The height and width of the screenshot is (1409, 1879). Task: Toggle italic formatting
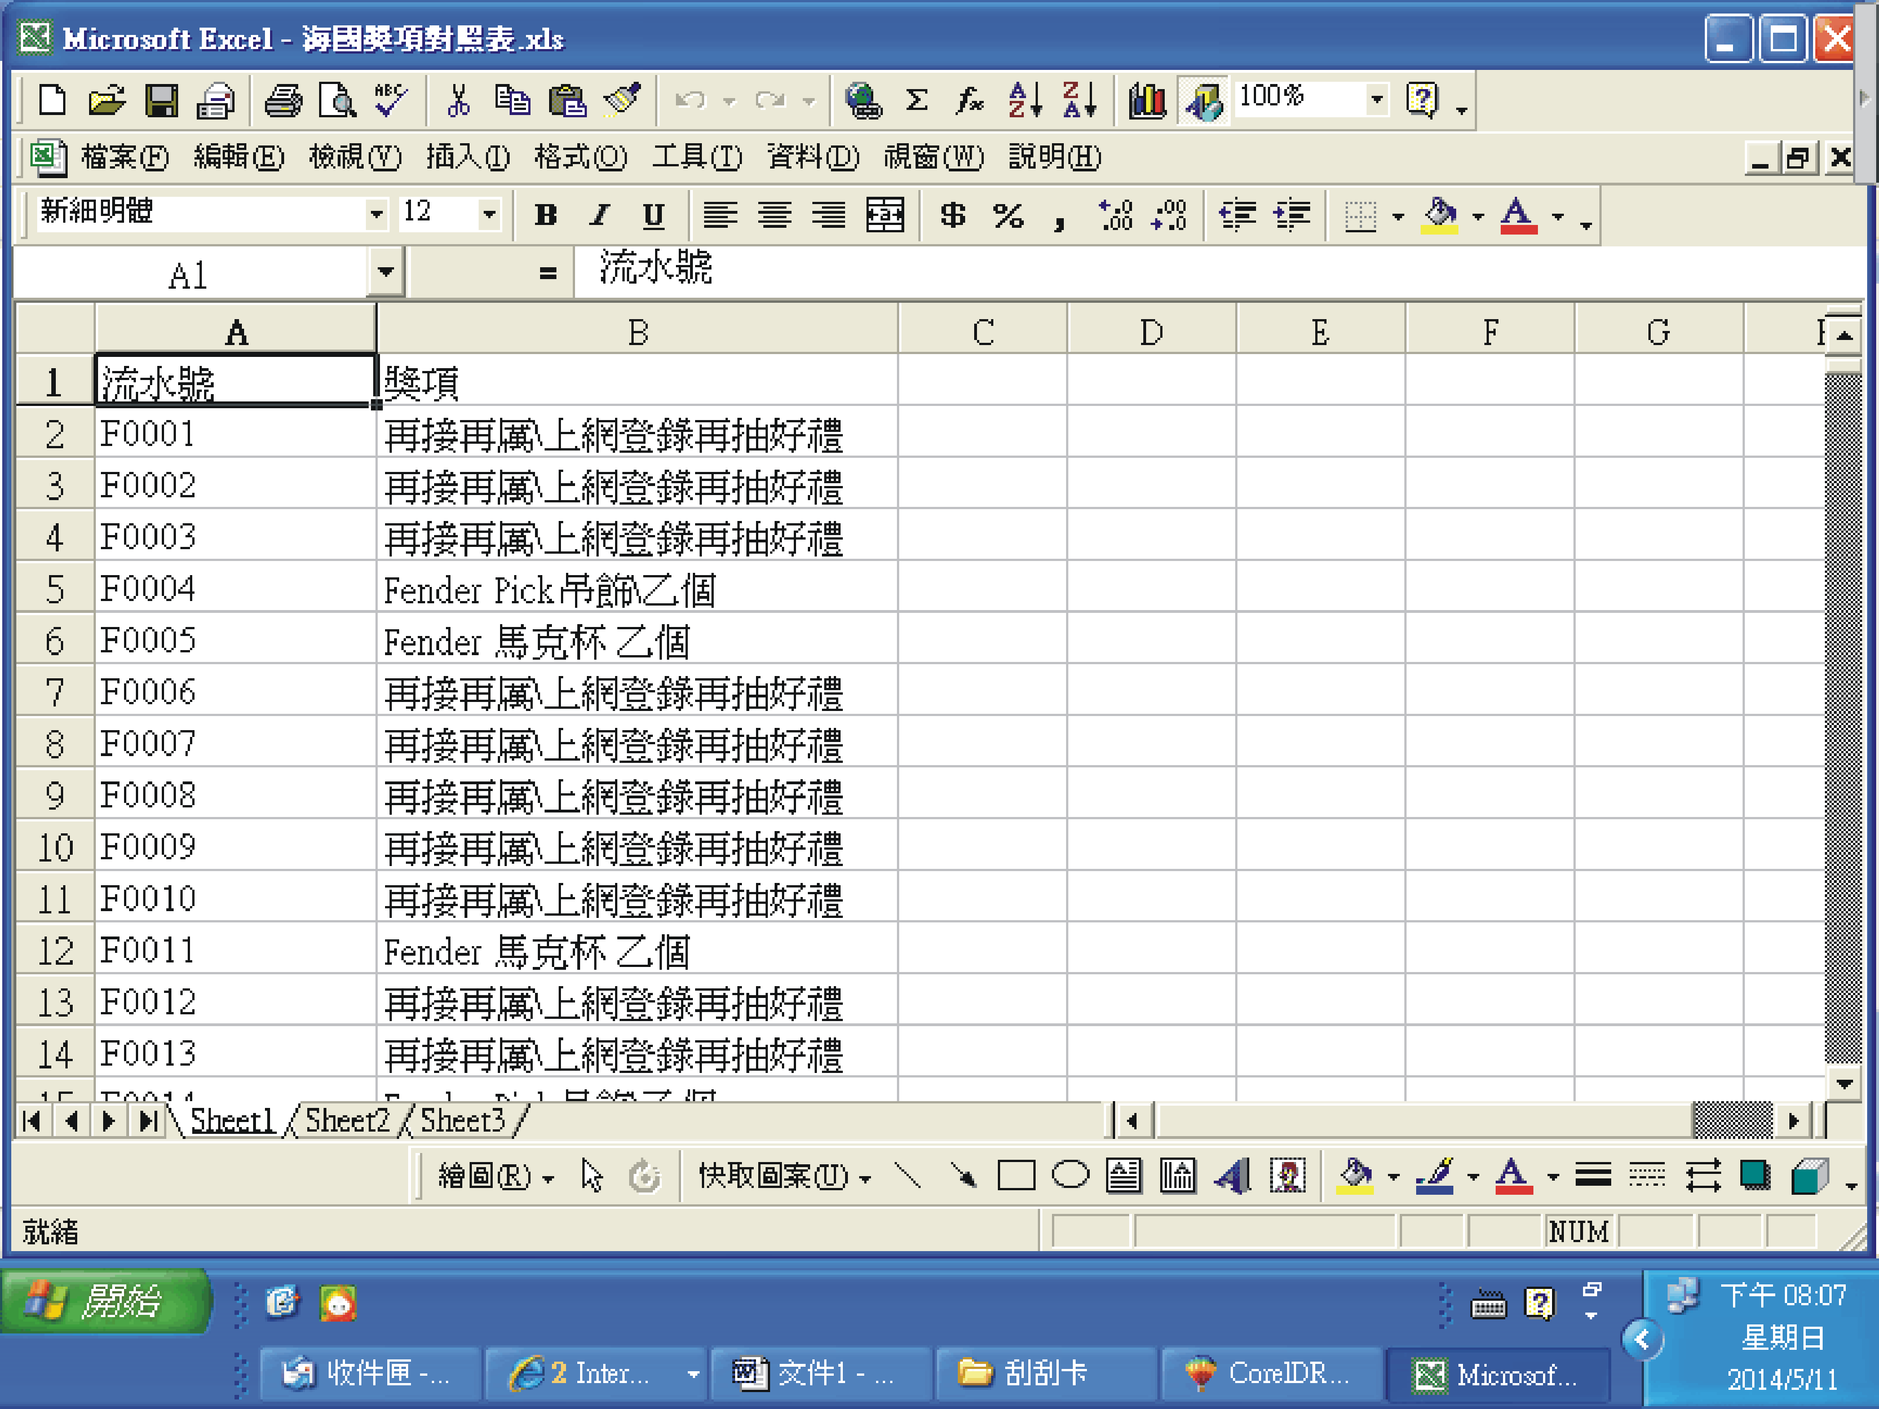tap(600, 215)
